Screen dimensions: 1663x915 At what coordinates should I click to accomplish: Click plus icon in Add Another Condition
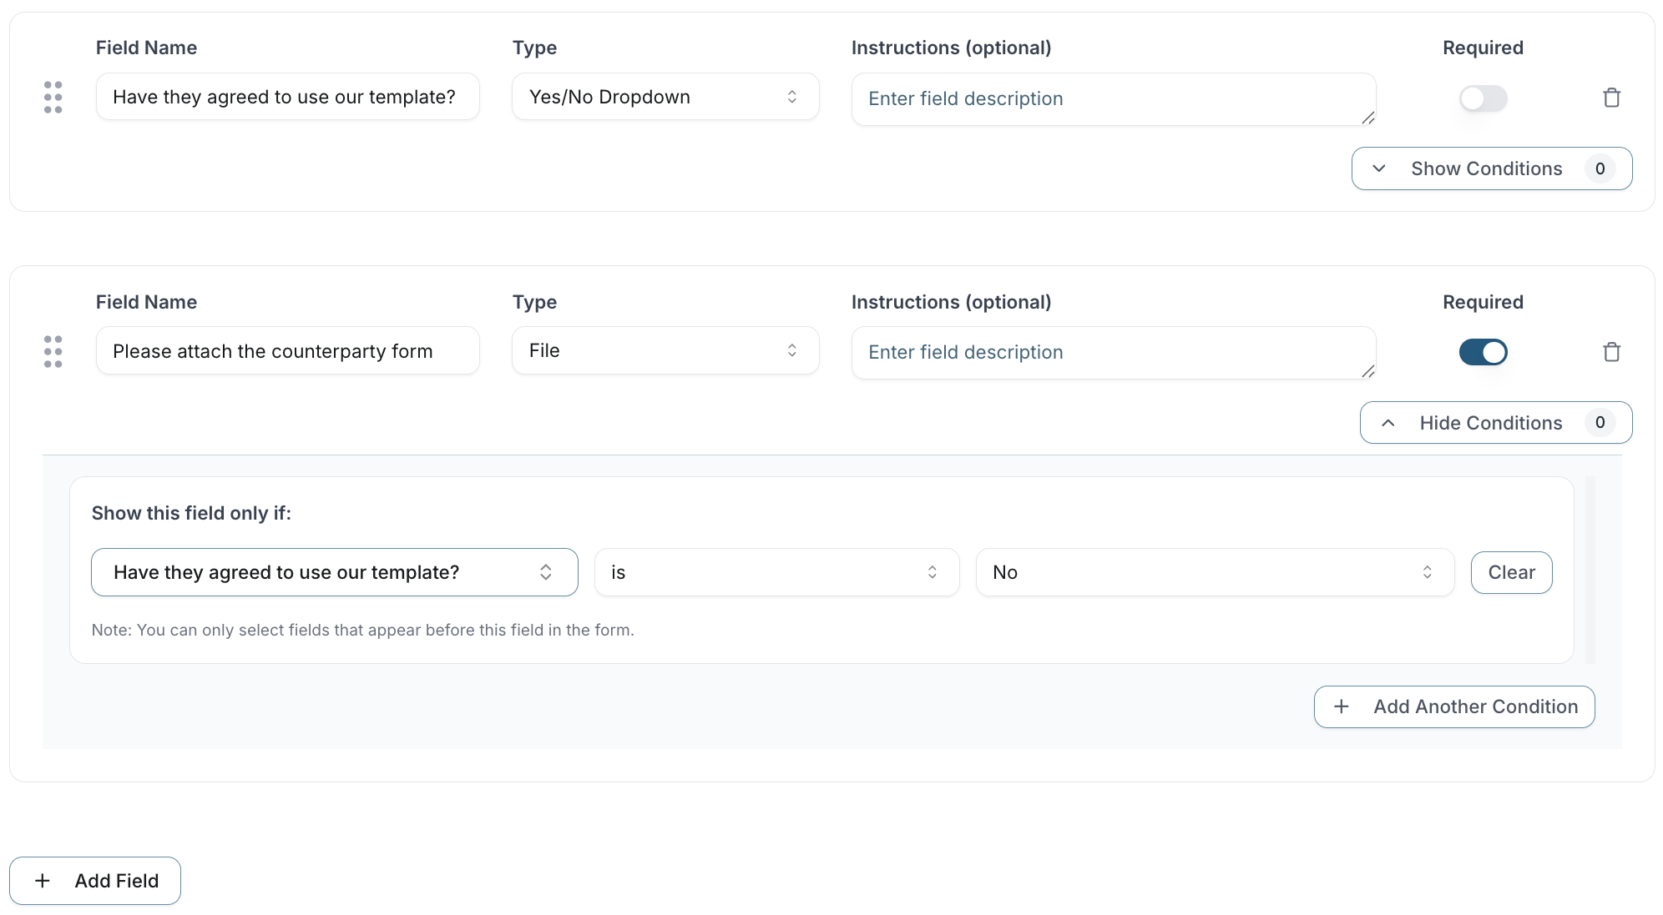(1342, 706)
